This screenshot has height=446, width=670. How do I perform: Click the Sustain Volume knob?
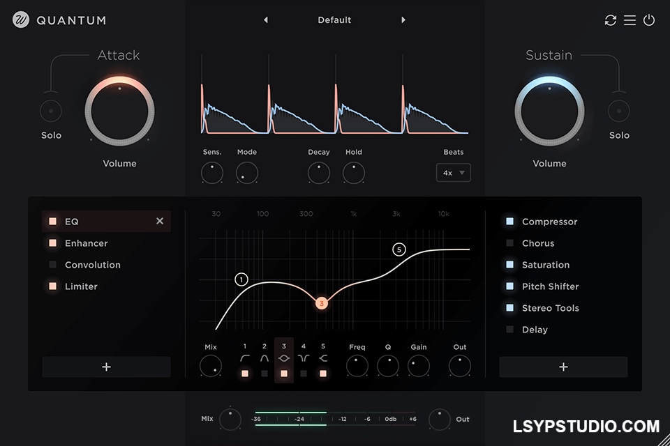pyautogui.click(x=549, y=111)
